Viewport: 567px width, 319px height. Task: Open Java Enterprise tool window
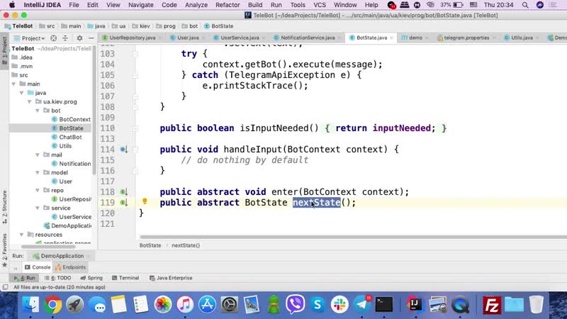coord(171,278)
